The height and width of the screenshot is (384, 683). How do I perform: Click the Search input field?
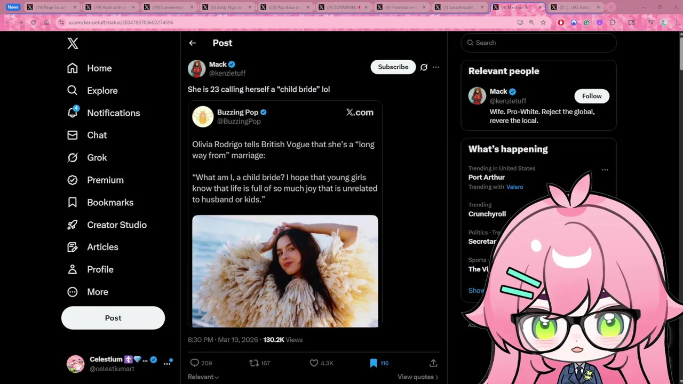click(539, 43)
